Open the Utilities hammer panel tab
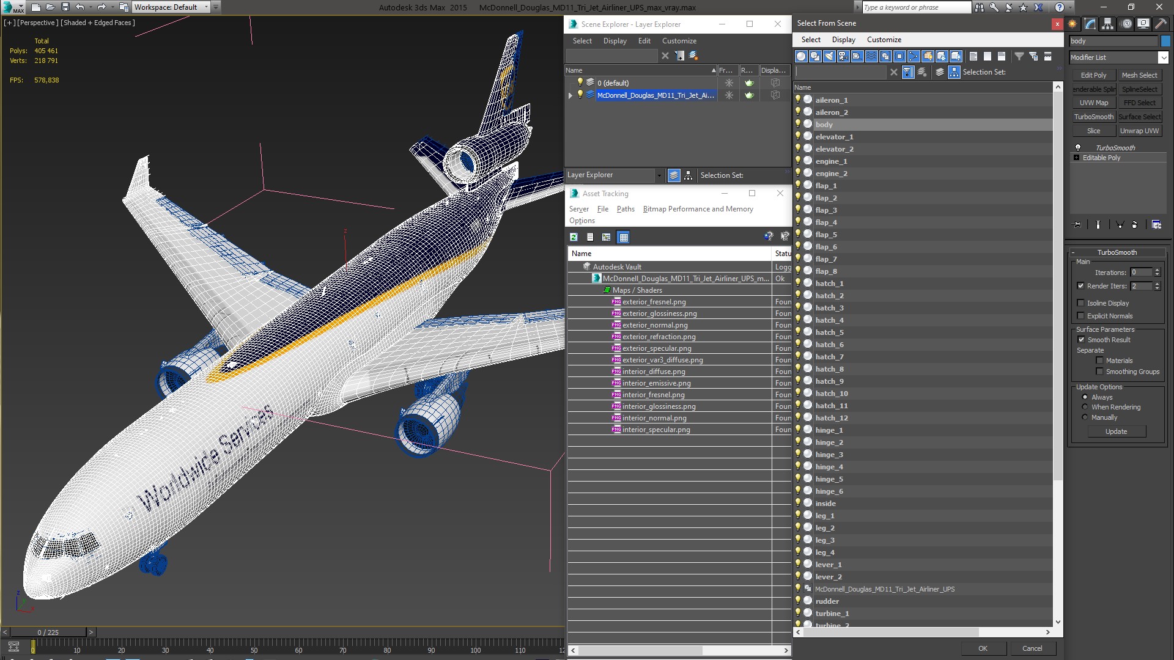This screenshot has width=1174, height=660. (1161, 24)
